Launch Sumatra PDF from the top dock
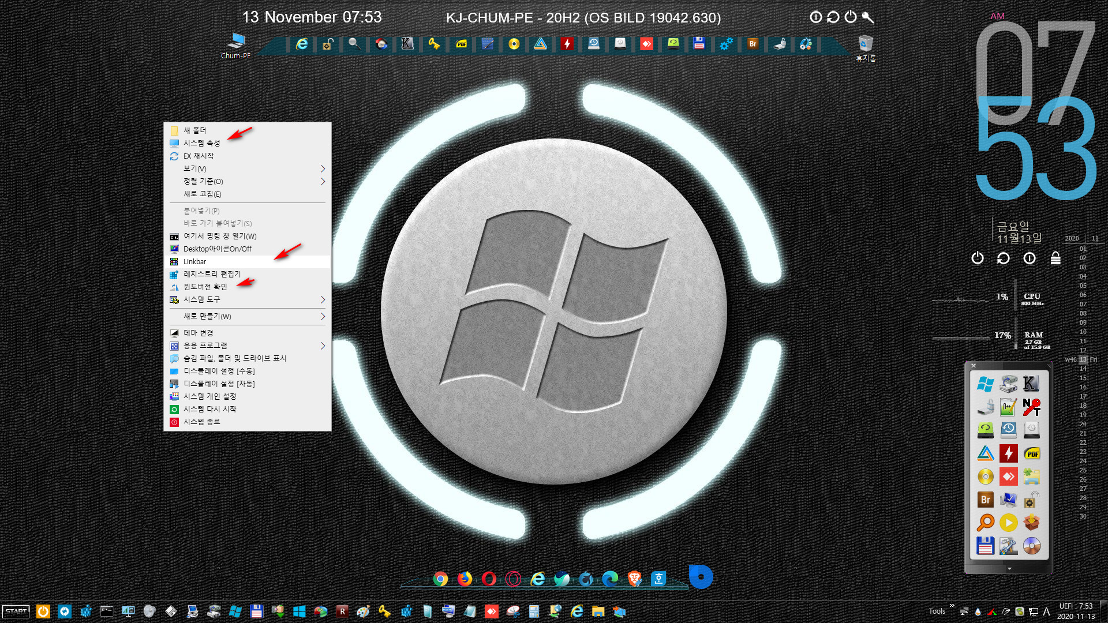Screen dimensions: 1108x623 coord(461,44)
